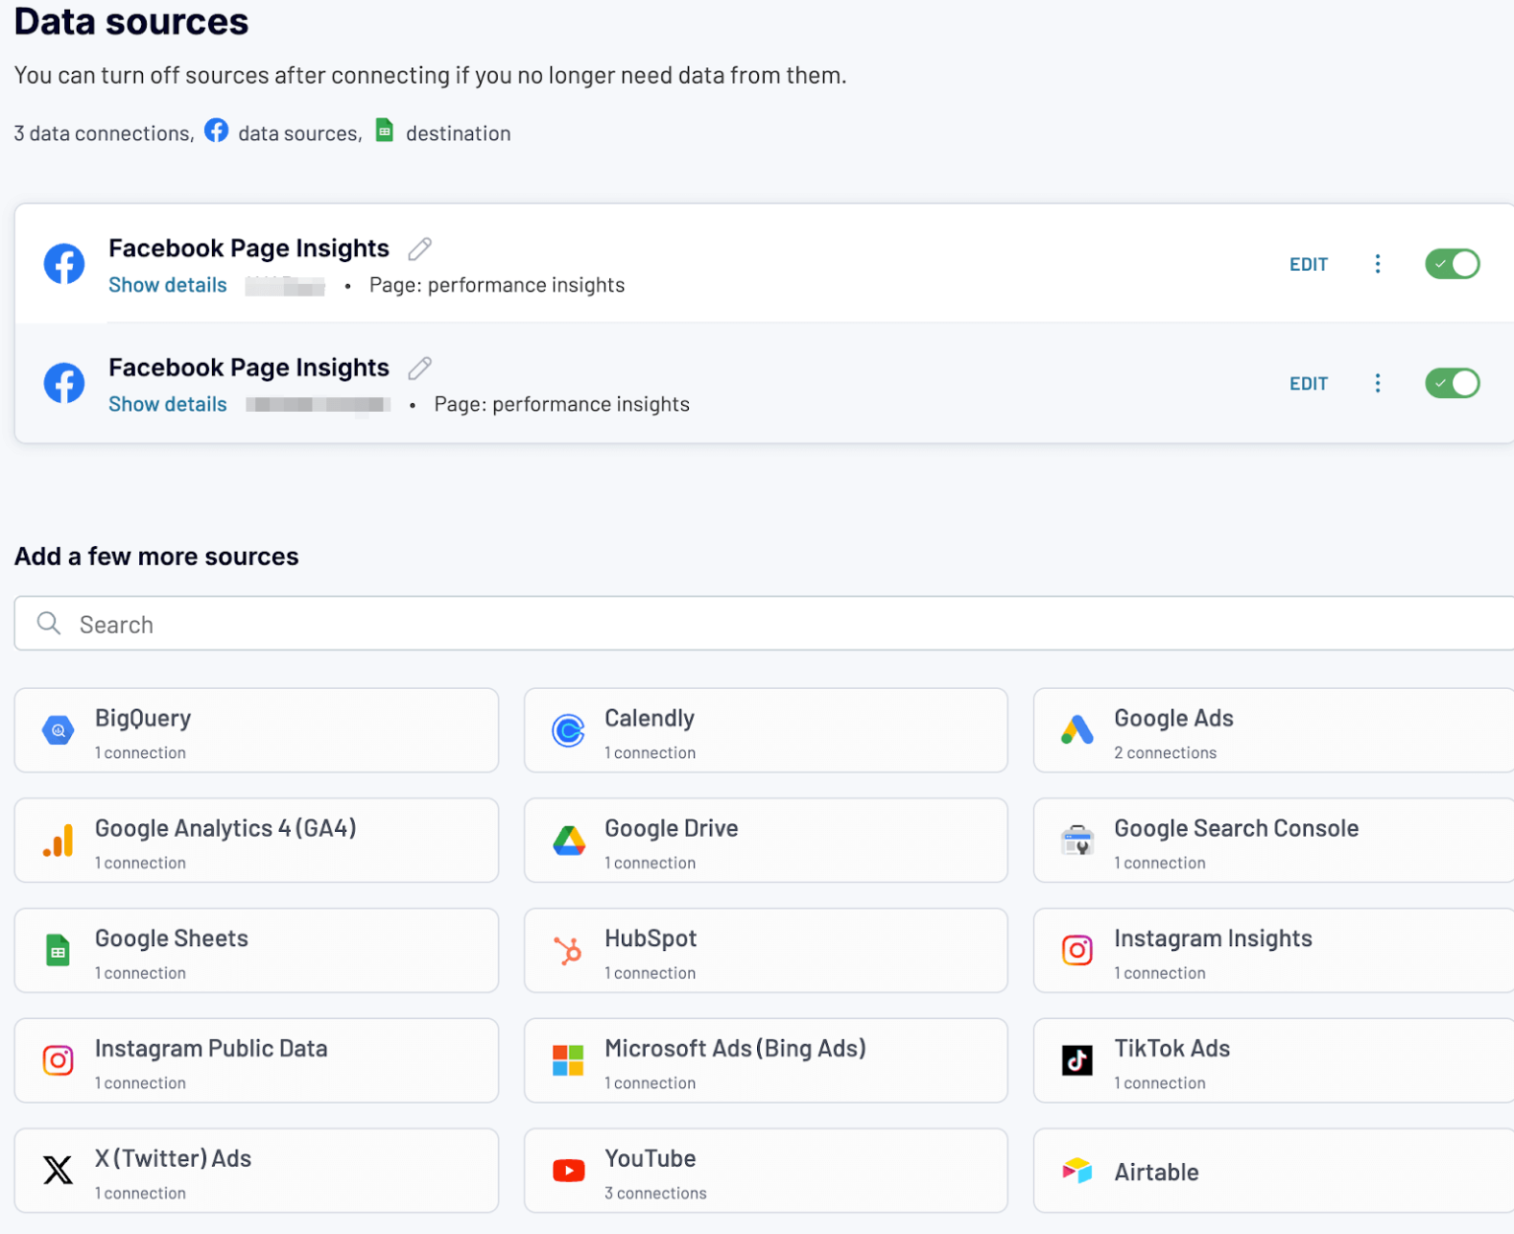This screenshot has height=1234, width=1514.
Task: Turn off second Facebook Page Insights toggle
Action: [x=1452, y=383]
